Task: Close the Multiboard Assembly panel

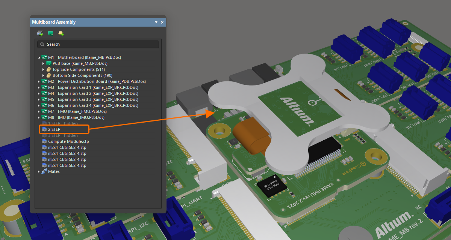Action: pyautogui.click(x=162, y=22)
